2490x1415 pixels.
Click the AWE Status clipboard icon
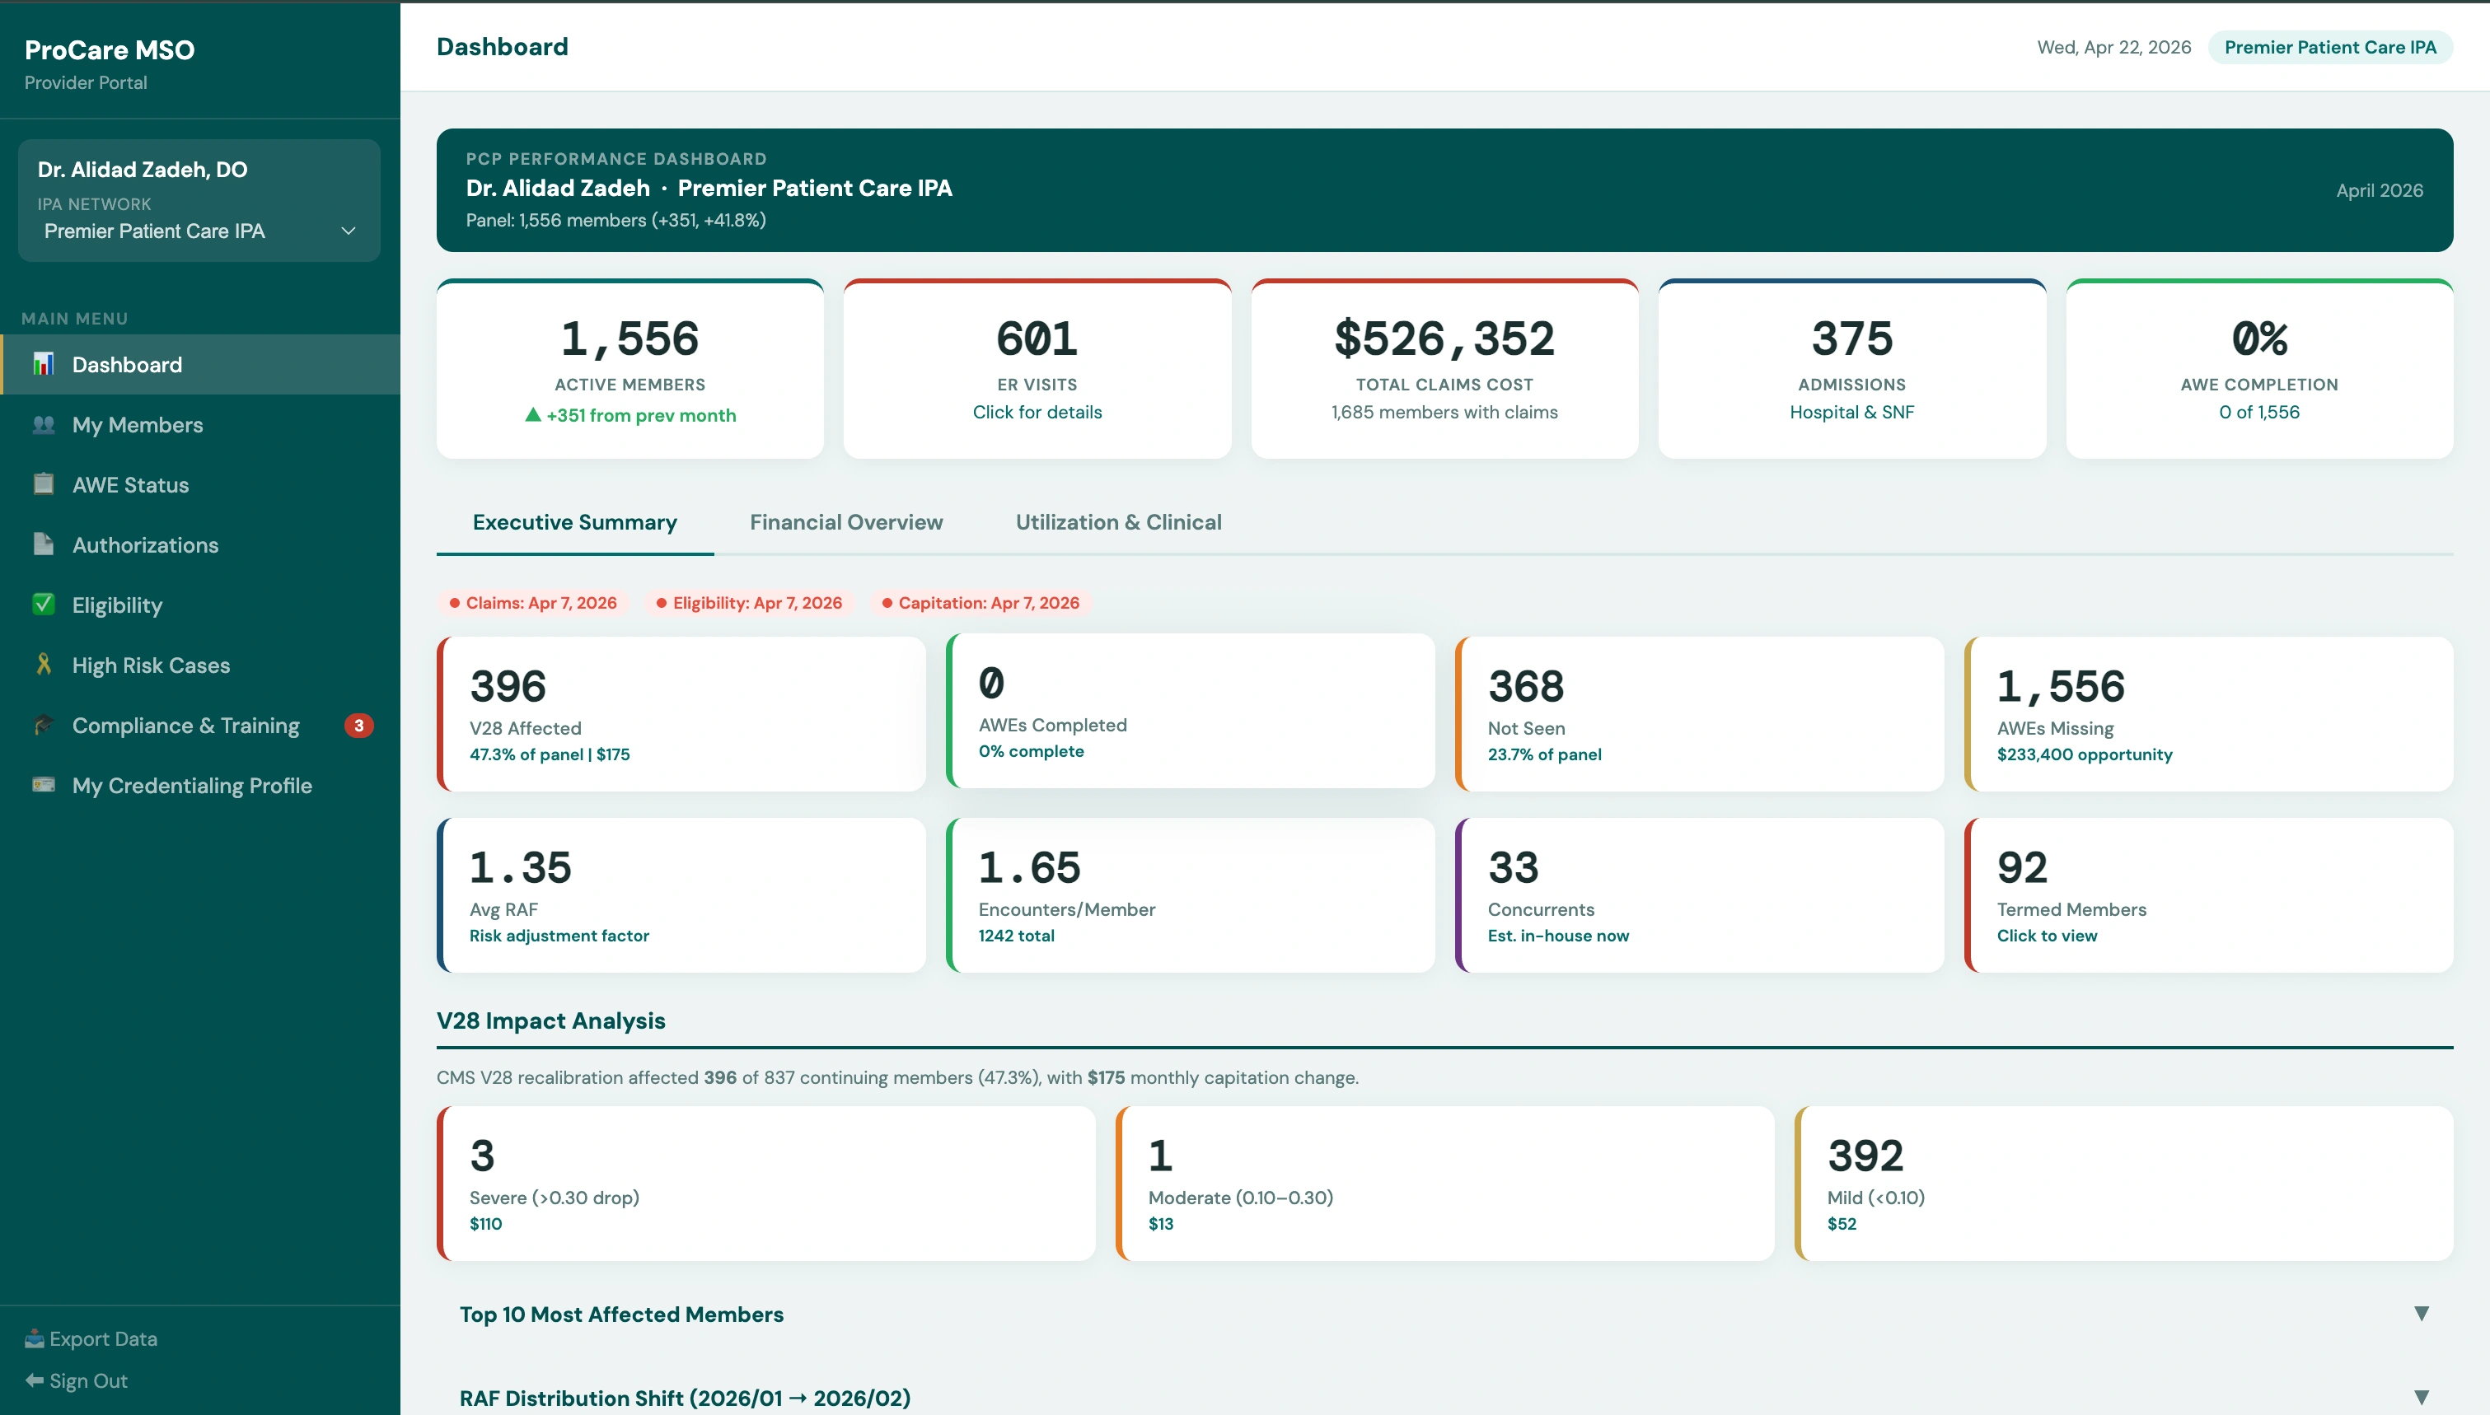tap(44, 484)
